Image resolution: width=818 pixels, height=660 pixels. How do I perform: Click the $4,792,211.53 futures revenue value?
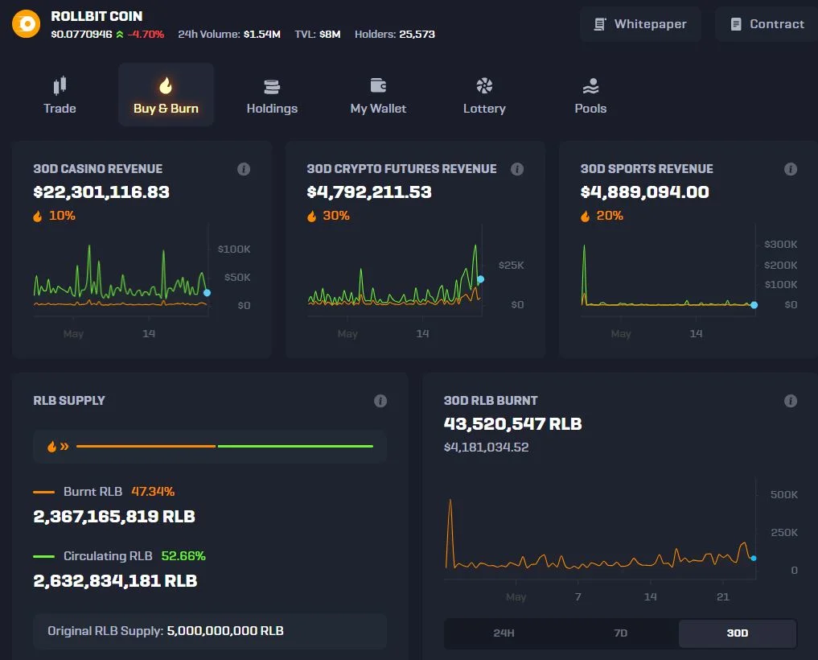[369, 192]
